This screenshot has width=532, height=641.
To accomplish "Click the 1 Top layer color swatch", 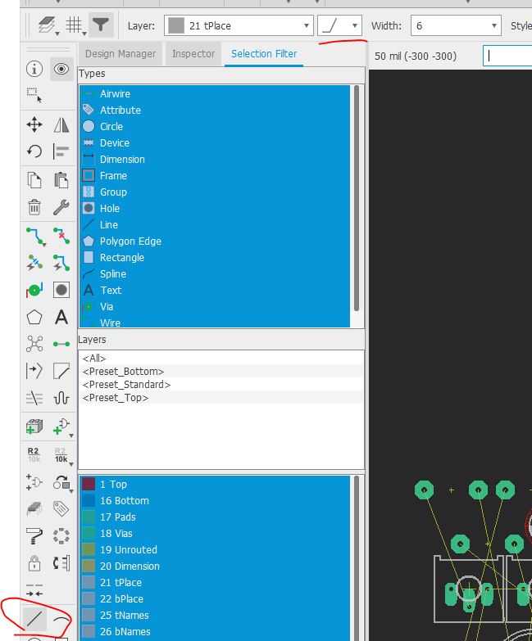I will click(x=89, y=484).
